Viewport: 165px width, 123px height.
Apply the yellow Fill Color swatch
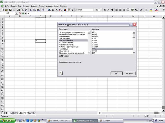[x=151, y=10]
